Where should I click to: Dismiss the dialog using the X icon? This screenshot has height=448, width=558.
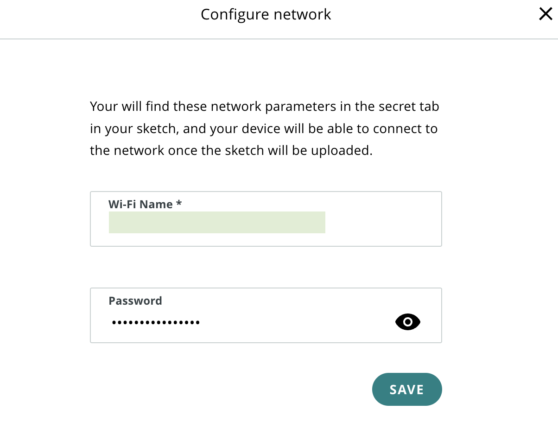[545, 14]
